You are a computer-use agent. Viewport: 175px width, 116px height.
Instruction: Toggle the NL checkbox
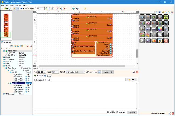(113, 112)
